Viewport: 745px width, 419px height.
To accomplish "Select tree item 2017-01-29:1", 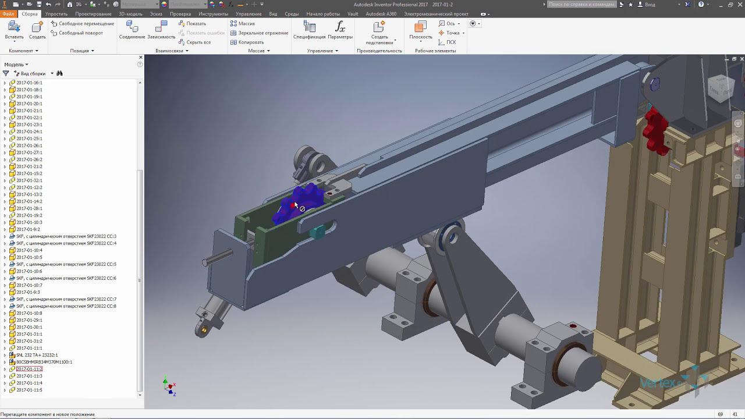I will (29, 320).
